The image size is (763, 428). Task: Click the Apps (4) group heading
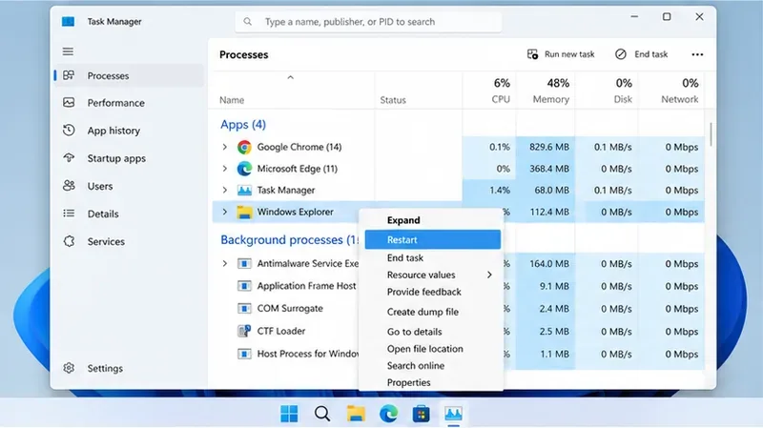tap(243, 125)
